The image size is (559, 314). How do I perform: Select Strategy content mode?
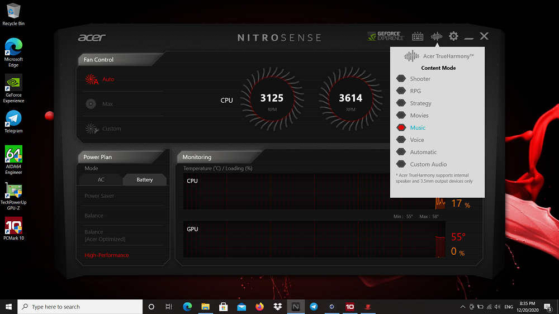pos(414,103)
